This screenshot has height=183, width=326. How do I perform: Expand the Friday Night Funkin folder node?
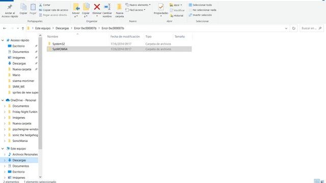(5, 112)
